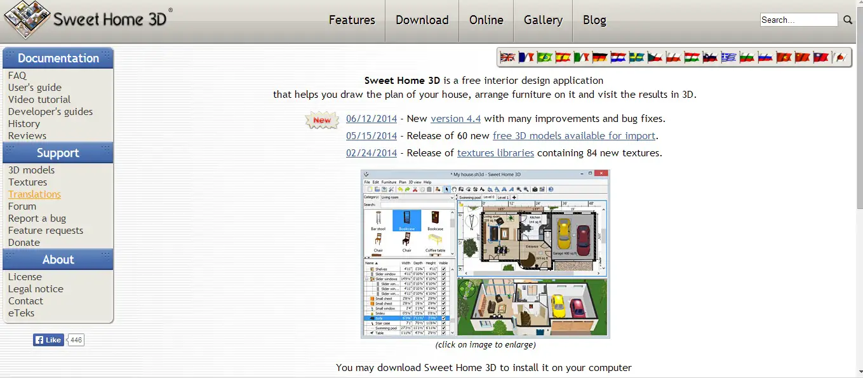Image resolution: width=863 pixels, height=378 pixels.
Task: Select the Swedish flag language icon
Action: [x=636, y=58]
